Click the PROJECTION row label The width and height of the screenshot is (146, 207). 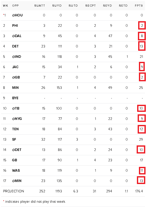tap(13, 191)
